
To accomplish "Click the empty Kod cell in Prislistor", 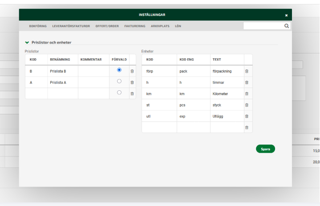I will (36, 93).
